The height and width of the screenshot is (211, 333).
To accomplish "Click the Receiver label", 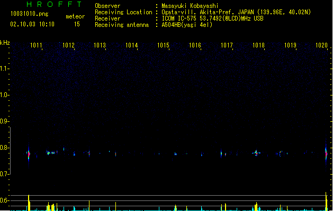I will tap(107, 18).
